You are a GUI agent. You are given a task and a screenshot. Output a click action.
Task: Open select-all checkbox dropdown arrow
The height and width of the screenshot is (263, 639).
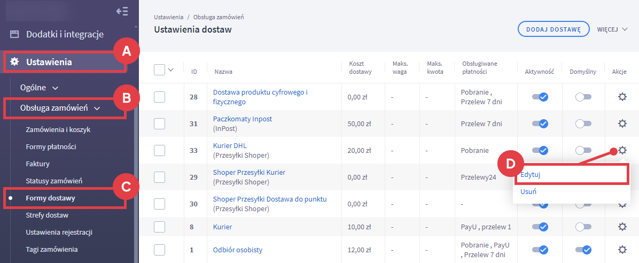tap(171, 69)
